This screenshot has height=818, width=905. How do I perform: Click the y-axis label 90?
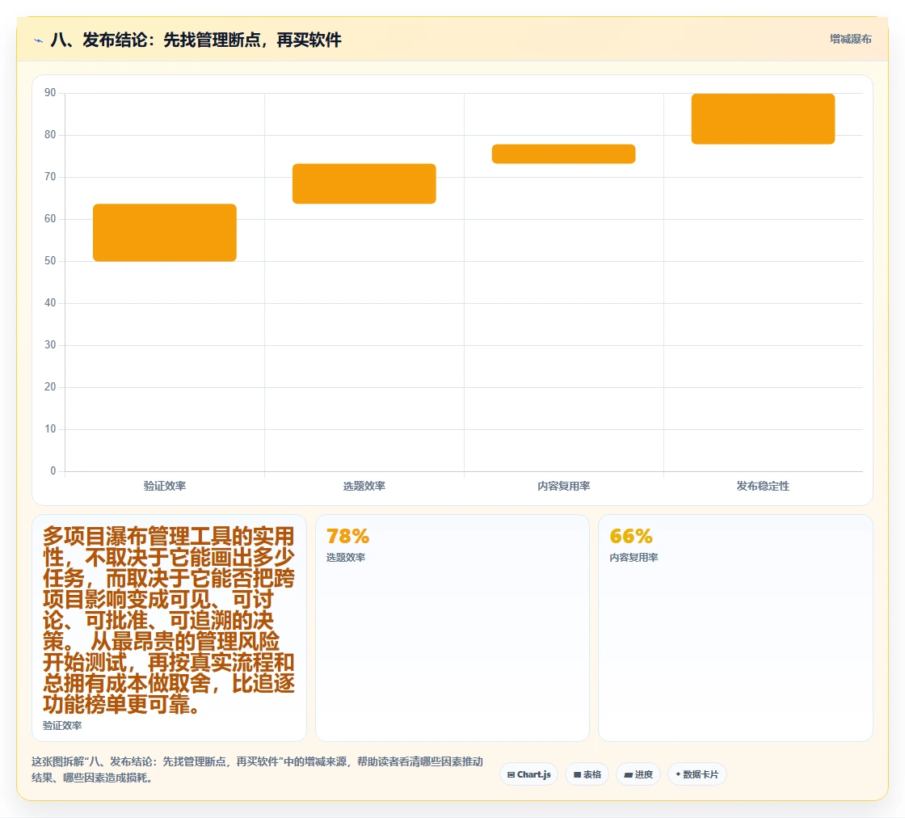tap(50, 92)
